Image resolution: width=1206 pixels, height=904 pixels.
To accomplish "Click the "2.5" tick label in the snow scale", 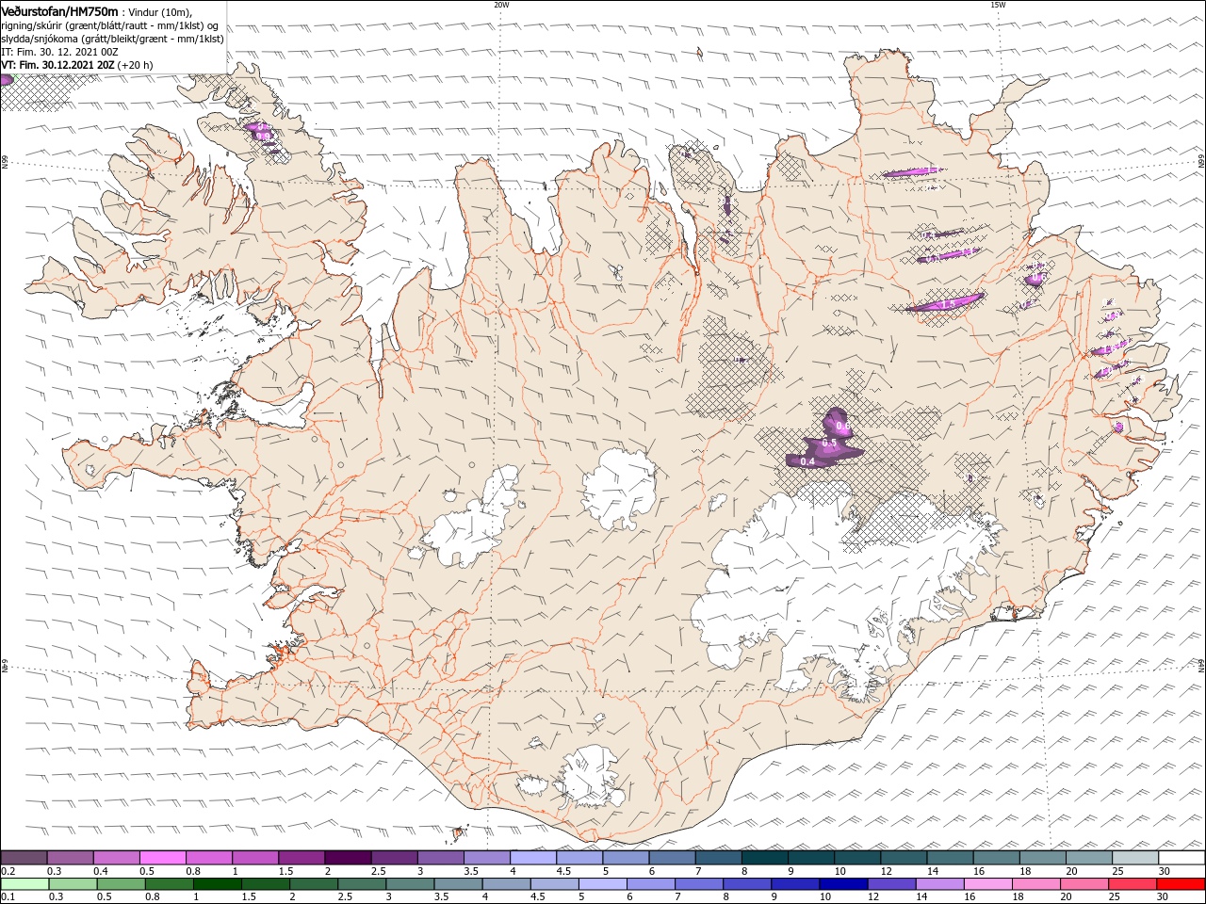I will (x=379, y=871).
